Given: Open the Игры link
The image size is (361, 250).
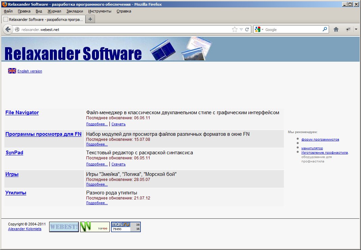Looking at the screenshot, I should [x=12, y=174].
